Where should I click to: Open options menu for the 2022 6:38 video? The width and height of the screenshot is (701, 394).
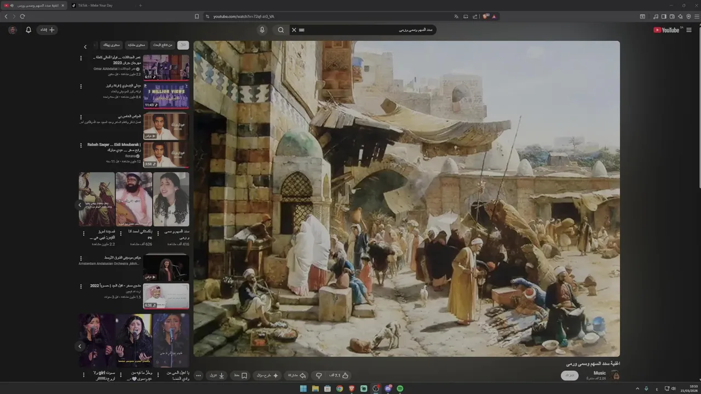click(81, 286)
